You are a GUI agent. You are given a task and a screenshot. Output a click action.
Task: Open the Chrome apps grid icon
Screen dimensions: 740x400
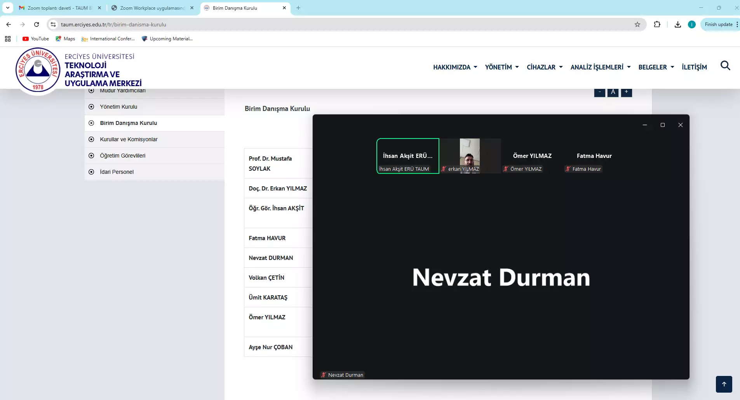[8, 39]
